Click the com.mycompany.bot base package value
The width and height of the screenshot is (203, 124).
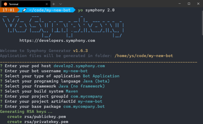tap(84, 107)
